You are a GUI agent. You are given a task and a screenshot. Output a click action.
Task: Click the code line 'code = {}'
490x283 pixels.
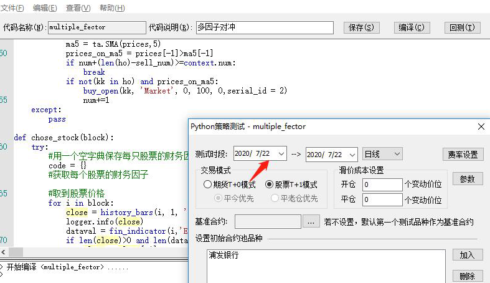[67, 165]
